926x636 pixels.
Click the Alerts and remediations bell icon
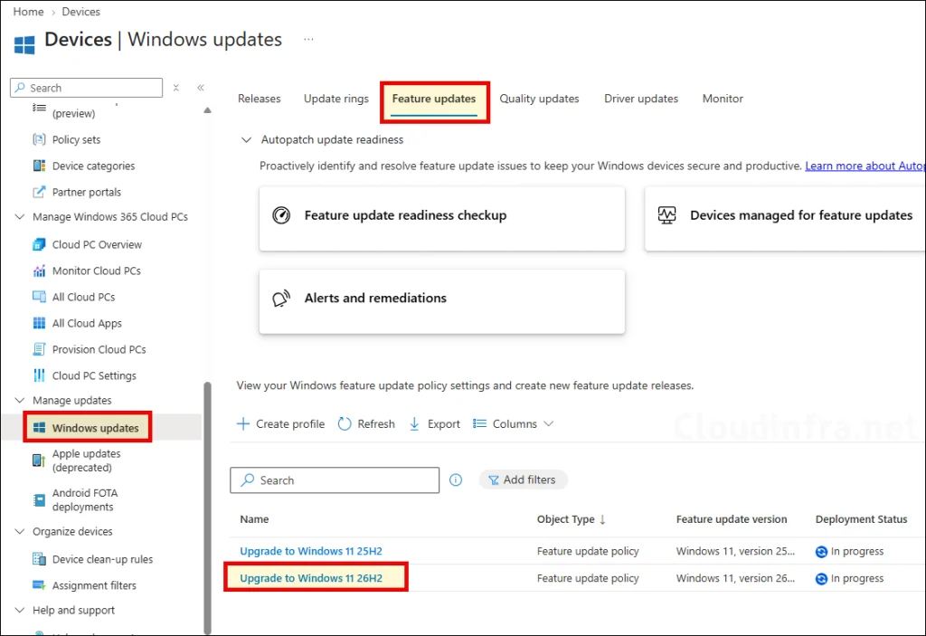pos(281,298)
